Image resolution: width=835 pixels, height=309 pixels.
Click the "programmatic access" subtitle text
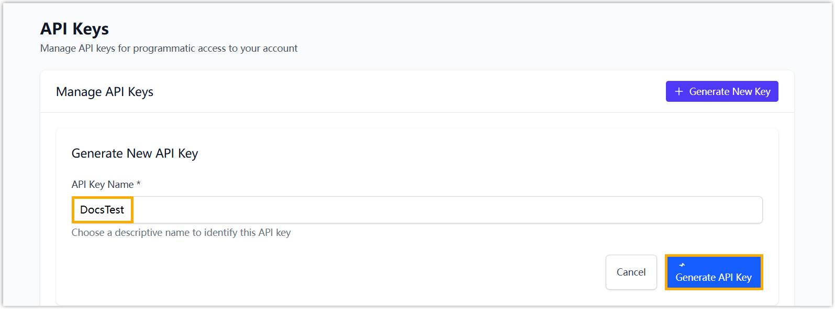click(x=179, y=49)
